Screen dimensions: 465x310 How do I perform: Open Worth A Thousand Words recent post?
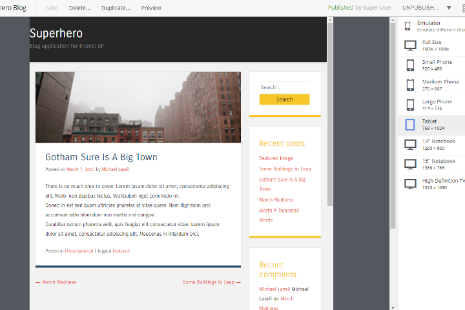pos(279,215)
